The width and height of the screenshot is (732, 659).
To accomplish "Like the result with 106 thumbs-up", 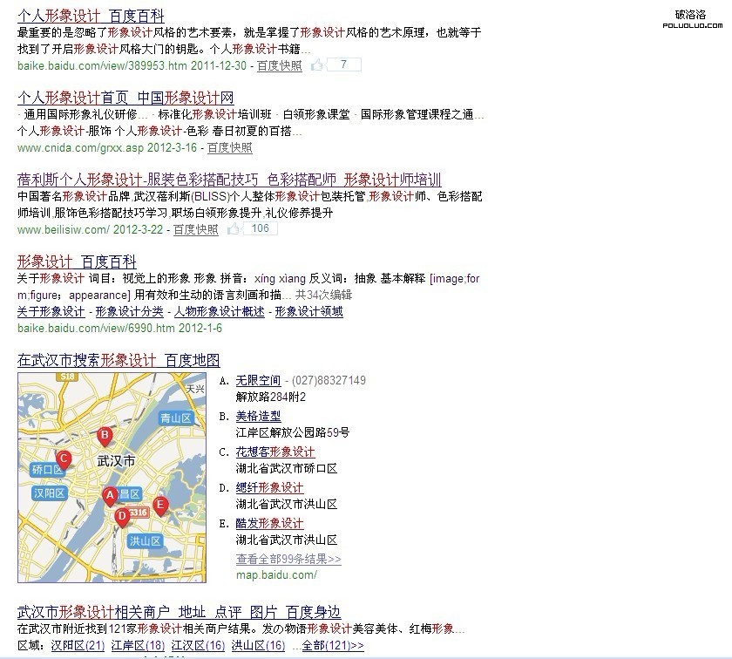I will 234,229.
